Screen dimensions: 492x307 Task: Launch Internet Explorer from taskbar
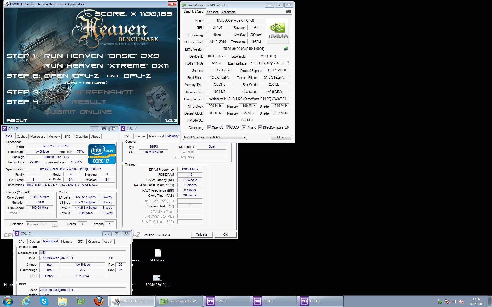[26, 301]
